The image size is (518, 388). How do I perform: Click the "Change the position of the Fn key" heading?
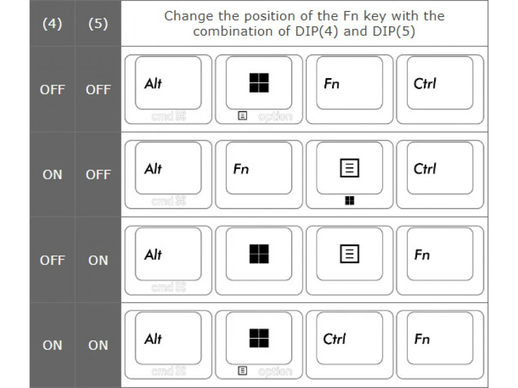tap(304, 23)
